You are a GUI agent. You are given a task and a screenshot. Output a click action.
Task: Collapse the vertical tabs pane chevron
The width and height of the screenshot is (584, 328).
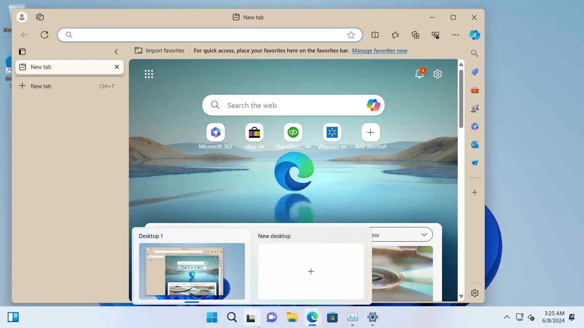pyautogui.click(x=116, y=51)
